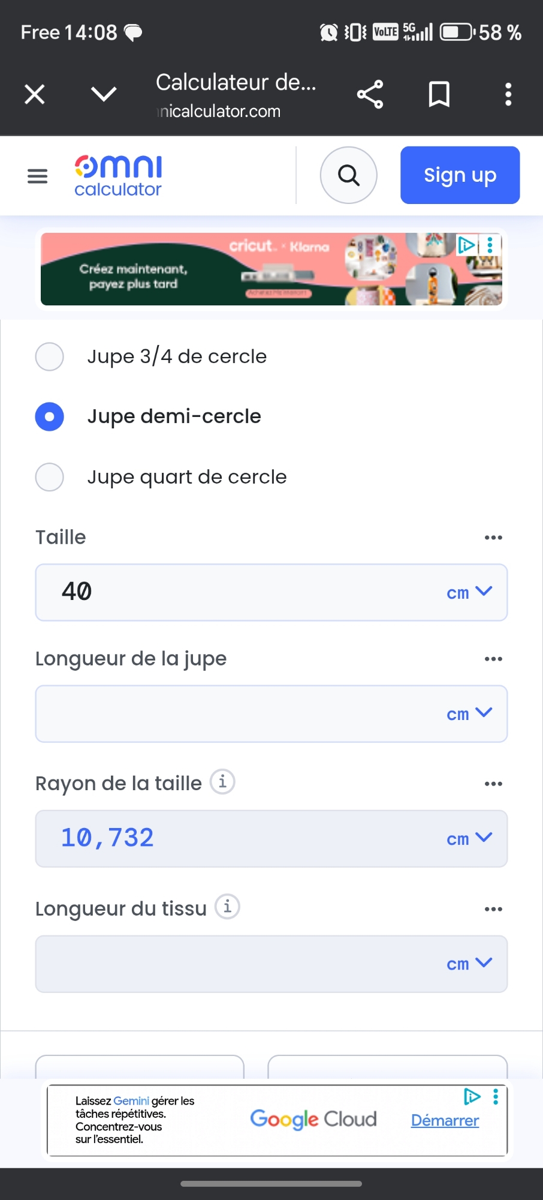Go to Omni Calculator home logo
The image size is (543, 1200).
pyautogui.click(x=118, y=176)
